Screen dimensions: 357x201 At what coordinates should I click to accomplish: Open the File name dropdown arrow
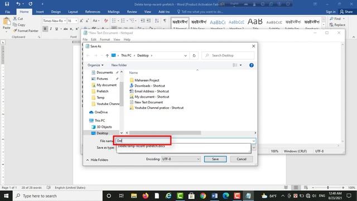tap(254, 141)
